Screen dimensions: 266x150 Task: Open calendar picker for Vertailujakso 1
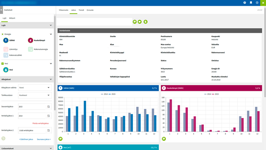coord(48,116)
